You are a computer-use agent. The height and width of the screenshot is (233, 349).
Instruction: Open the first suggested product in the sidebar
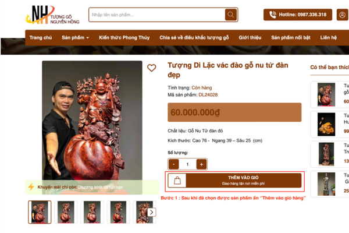tap(330, 94)
